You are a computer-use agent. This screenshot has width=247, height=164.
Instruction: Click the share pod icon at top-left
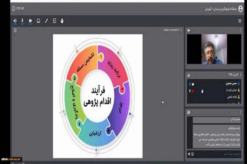15,30
